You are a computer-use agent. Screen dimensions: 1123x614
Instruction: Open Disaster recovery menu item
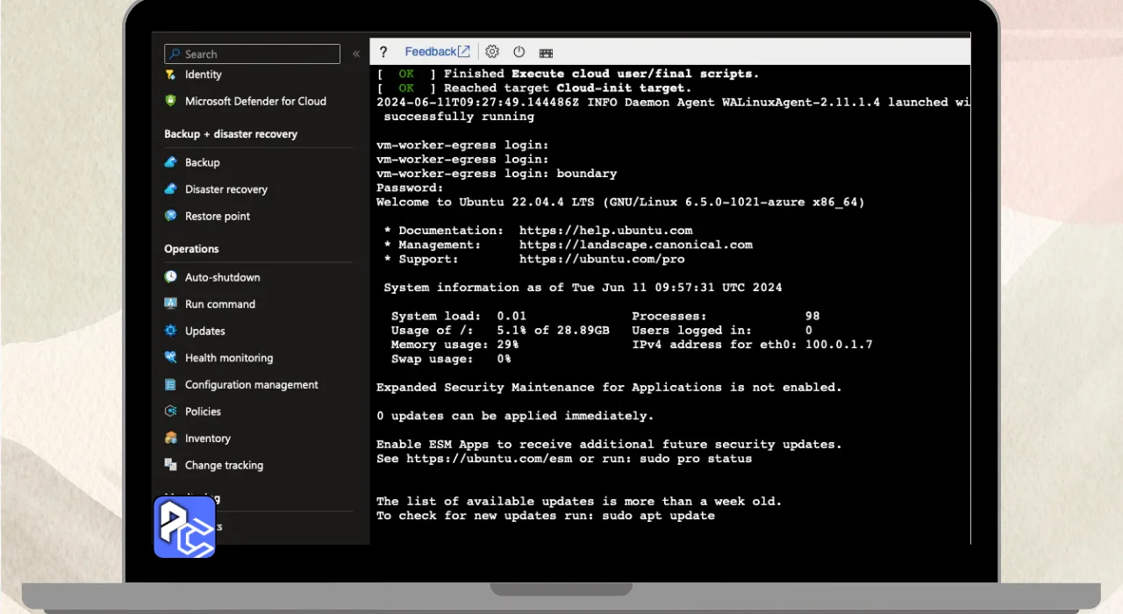(x=225, y=189)
